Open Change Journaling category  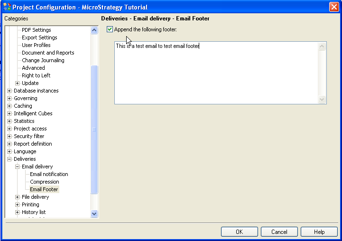click(x=43, y=60)
